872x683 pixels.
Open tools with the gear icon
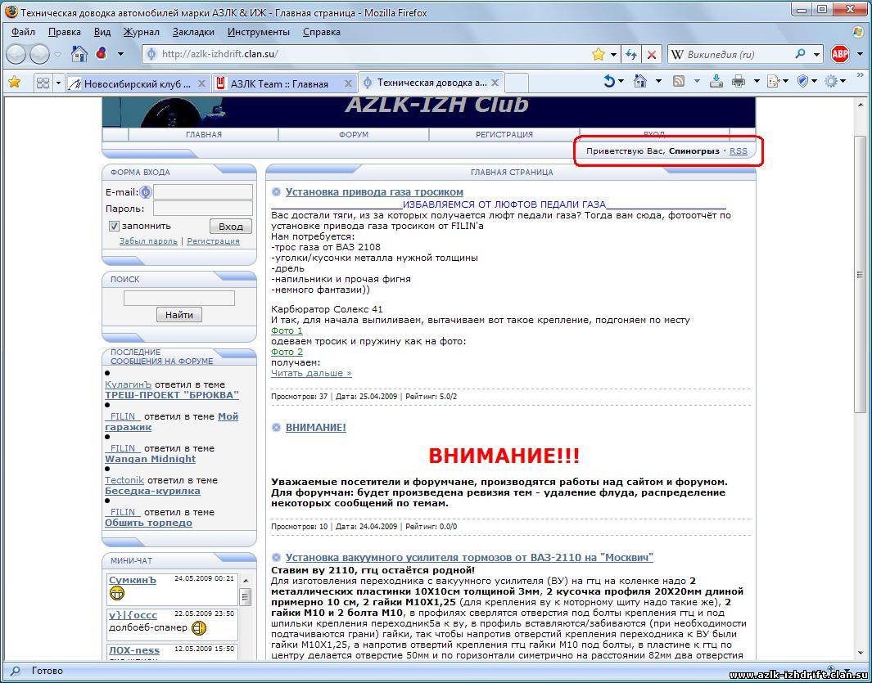click(x=831, y=82)
